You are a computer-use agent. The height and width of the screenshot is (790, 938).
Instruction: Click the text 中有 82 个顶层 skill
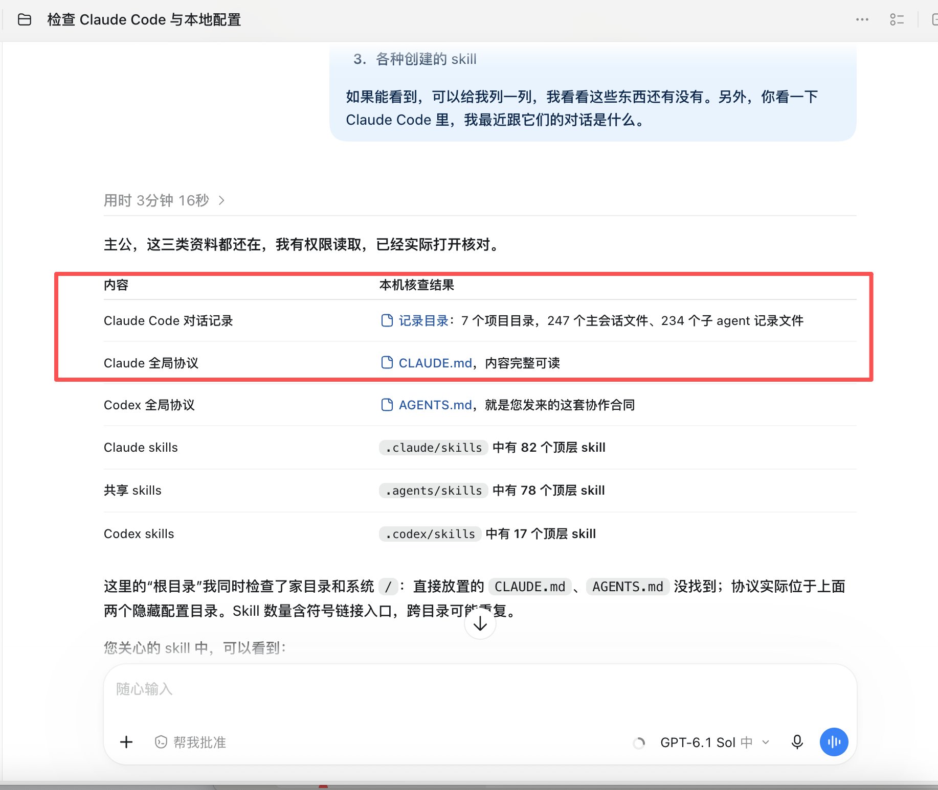coord(549,448)
